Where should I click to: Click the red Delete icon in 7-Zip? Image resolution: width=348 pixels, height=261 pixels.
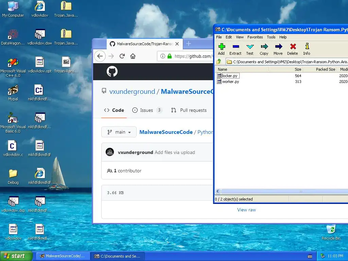coord(293,49)
